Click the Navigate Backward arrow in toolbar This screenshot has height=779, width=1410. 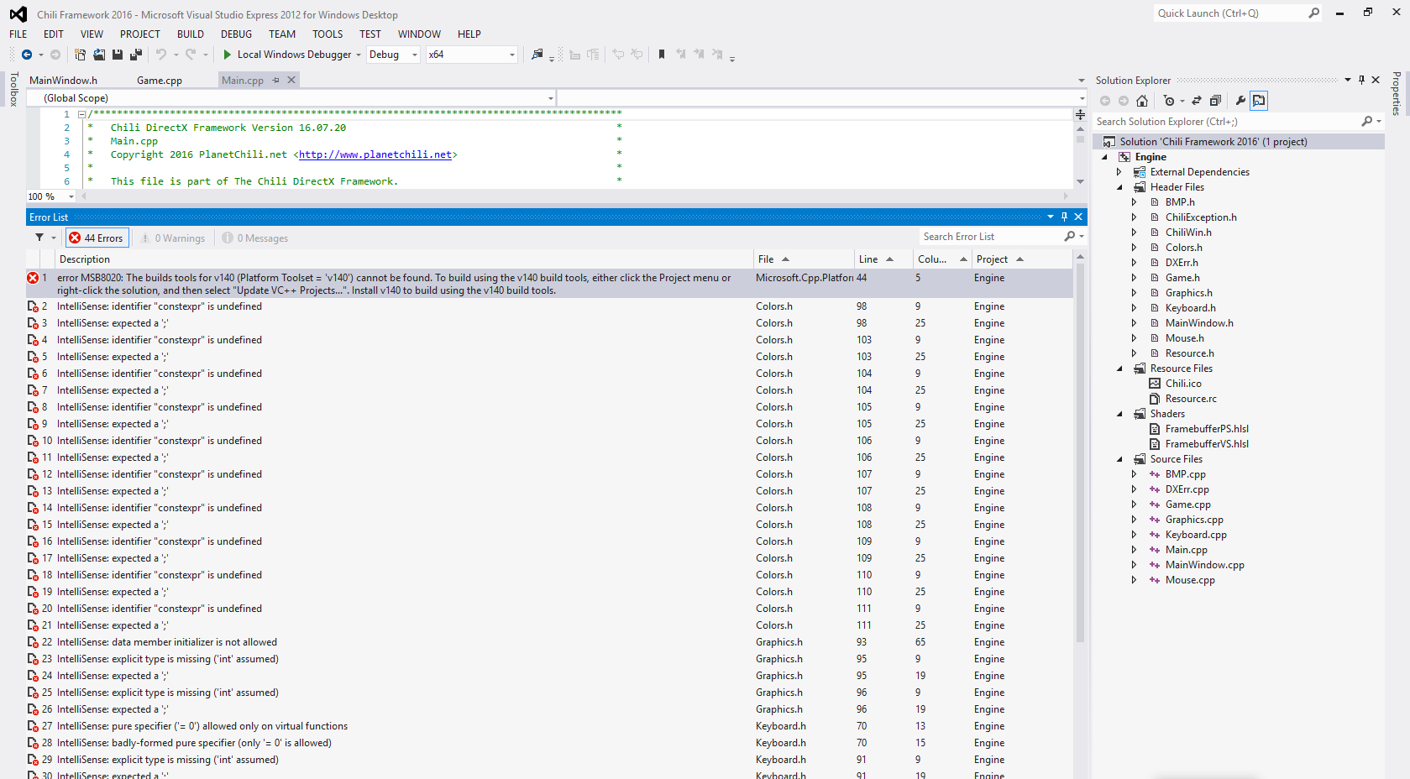coord(27,55)
